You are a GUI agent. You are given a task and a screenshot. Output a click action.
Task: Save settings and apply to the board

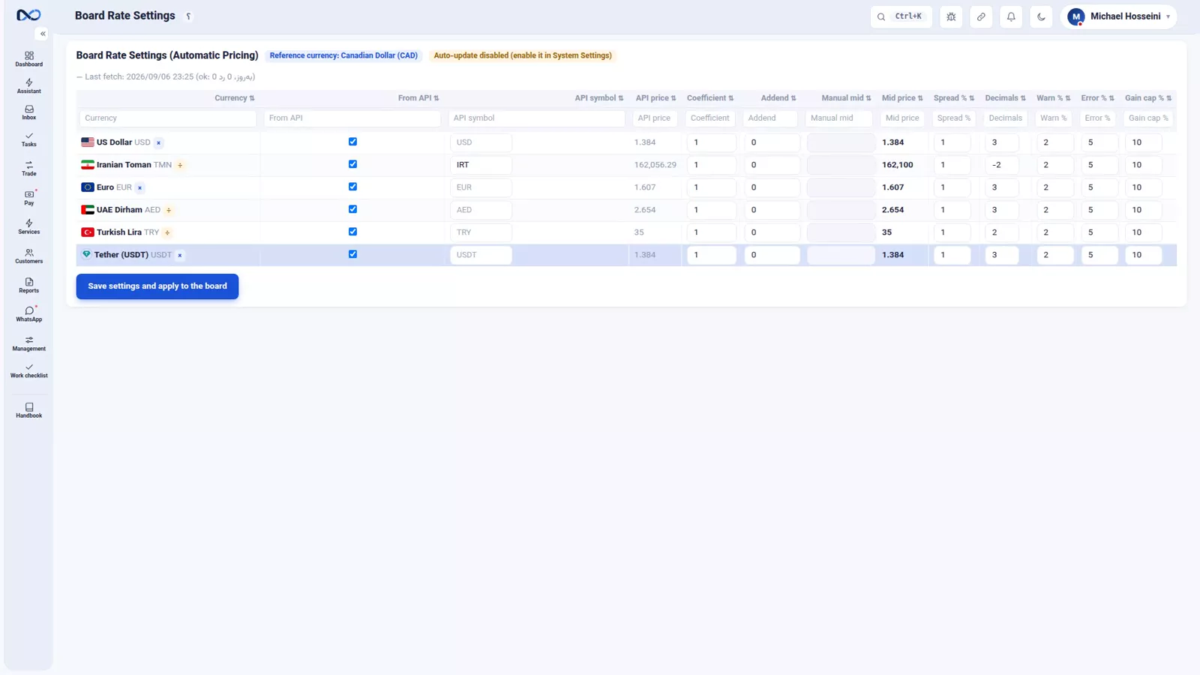(157, 286)
